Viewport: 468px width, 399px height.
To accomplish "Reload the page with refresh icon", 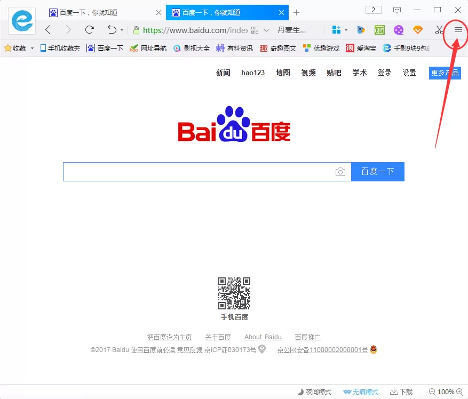I will click(89, 30).
